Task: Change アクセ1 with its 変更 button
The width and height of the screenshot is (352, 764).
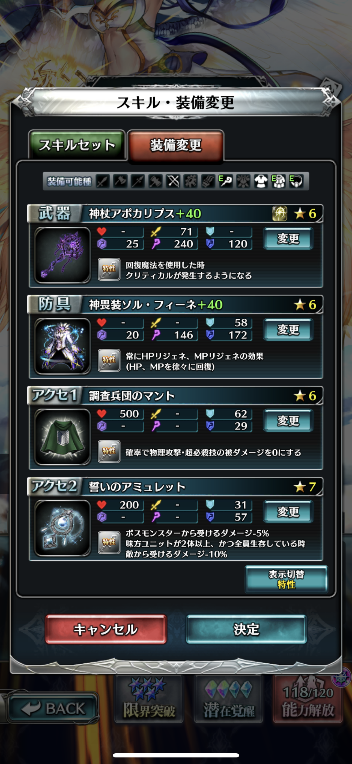Action: tap(288, 421)
